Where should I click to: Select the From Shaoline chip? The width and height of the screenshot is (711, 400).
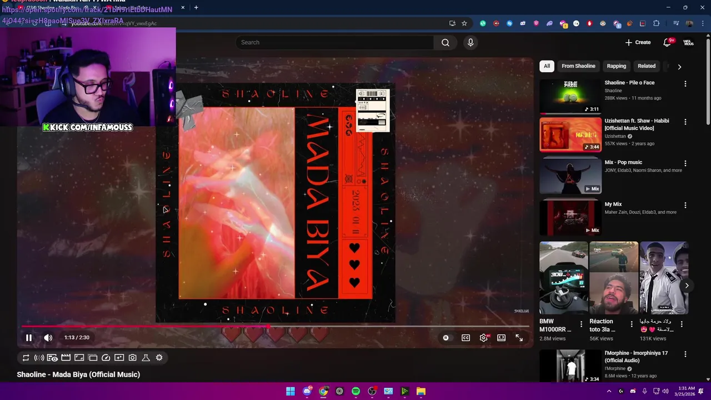578,66
